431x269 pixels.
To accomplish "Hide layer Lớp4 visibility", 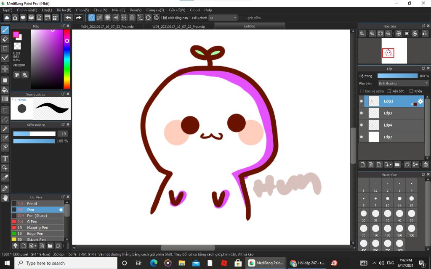I will (361, 125).
